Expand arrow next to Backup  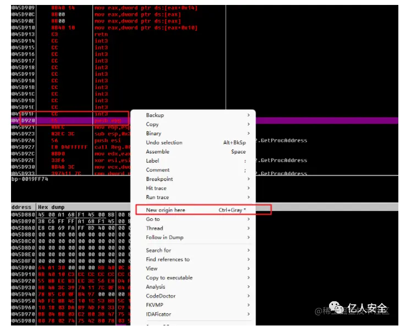[249, 115]
